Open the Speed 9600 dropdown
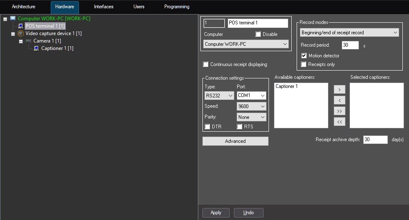This screenshot has width=409, height=220. click(x=252, y=106)
